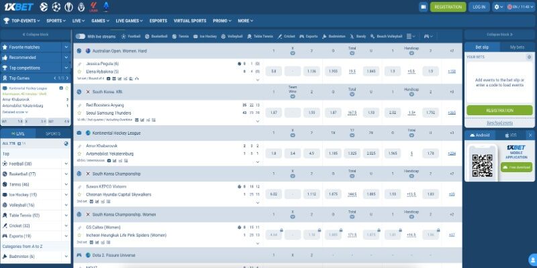The width and height of the screenshot is (537, 268).
Task: Open the video stream icon beside Registration
Action: click(x=424, y=7)
